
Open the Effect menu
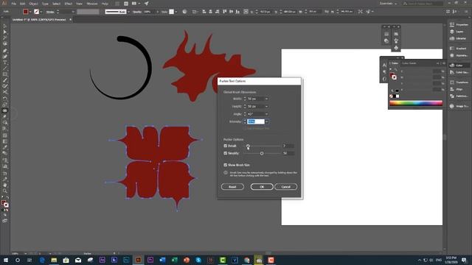[69, 4]
